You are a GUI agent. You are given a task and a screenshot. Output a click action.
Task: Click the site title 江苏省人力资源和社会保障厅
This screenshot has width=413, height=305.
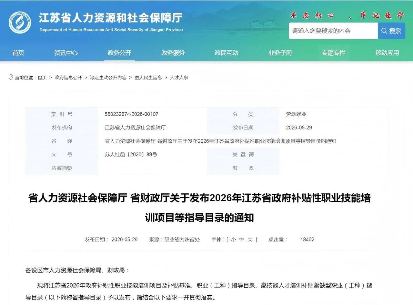tap(111, 18)
